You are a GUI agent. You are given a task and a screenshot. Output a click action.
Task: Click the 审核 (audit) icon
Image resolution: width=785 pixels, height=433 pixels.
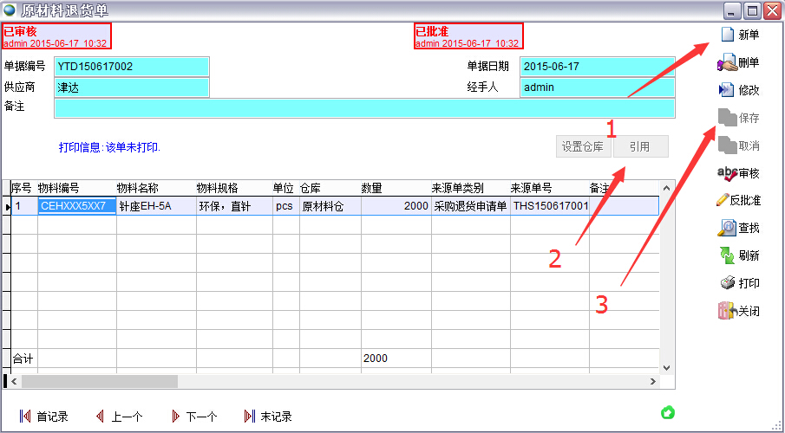[x=727, y=173]
